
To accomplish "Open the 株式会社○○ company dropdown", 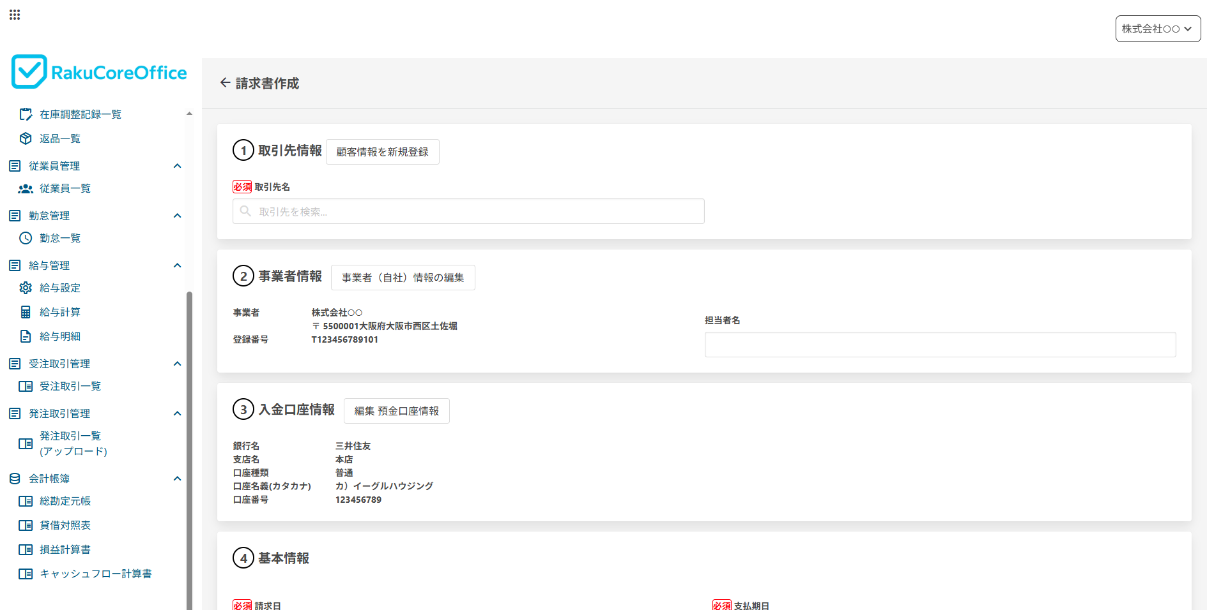I will point(1157,29).
